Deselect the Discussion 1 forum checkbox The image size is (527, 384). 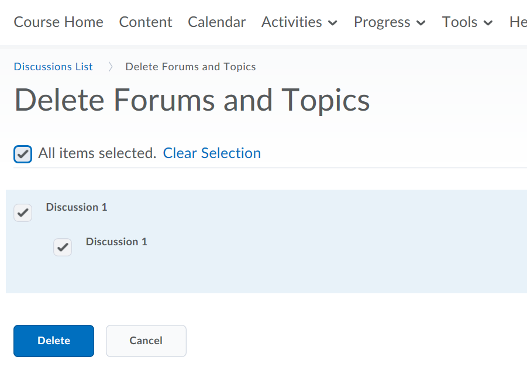pos(23,212)
